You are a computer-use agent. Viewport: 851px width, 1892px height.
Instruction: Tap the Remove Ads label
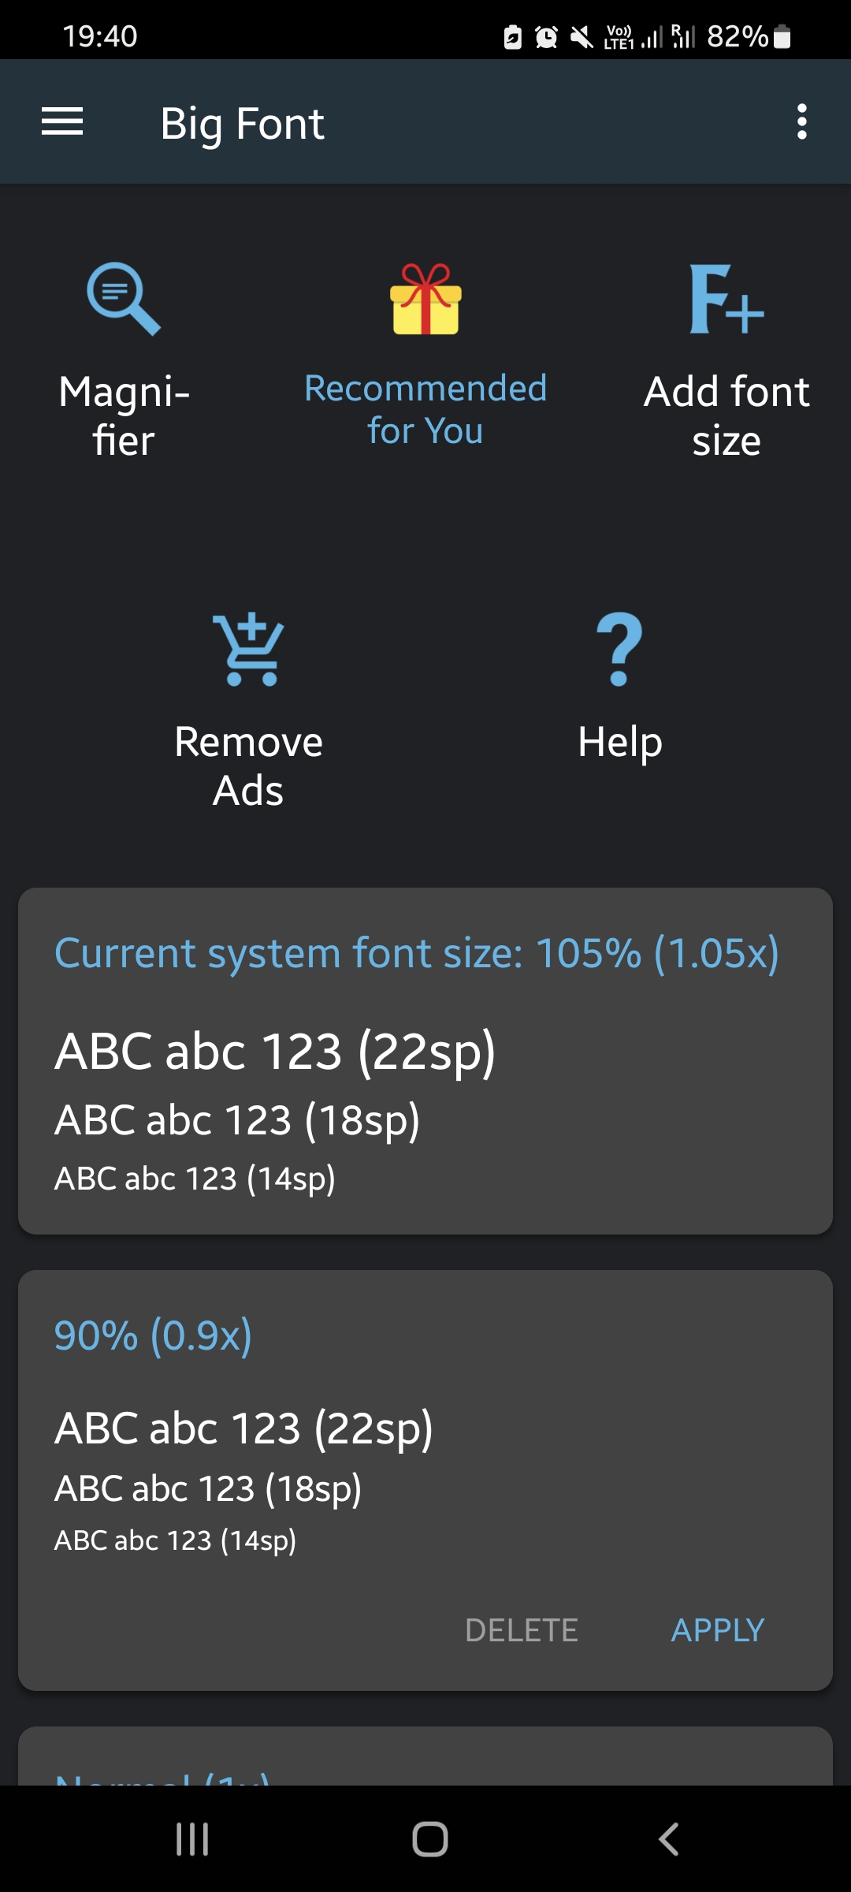249,765
